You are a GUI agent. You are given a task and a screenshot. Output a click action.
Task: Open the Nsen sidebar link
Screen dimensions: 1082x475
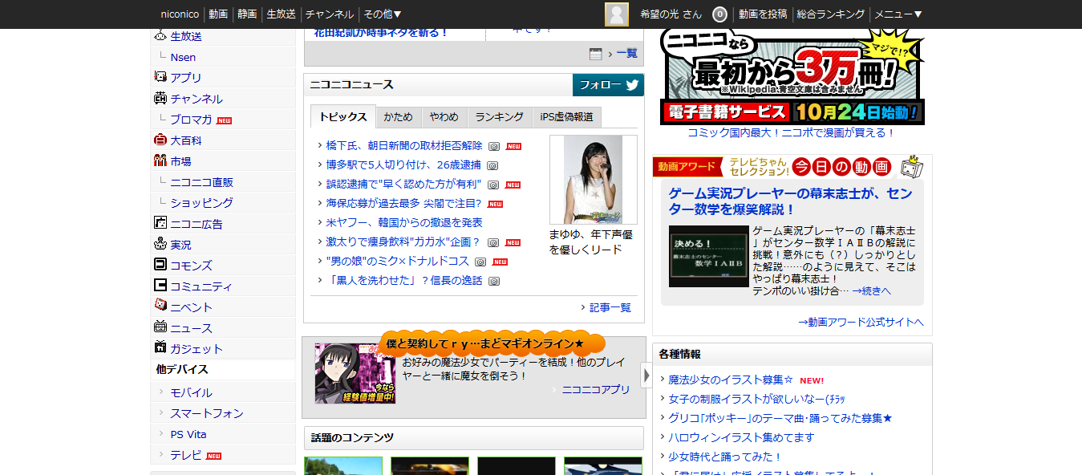[183, 57]
